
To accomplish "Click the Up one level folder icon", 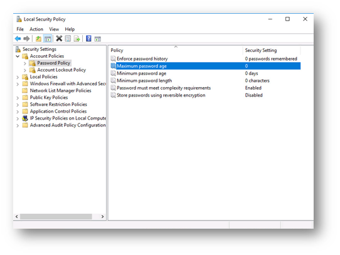I will click(38, 39).
